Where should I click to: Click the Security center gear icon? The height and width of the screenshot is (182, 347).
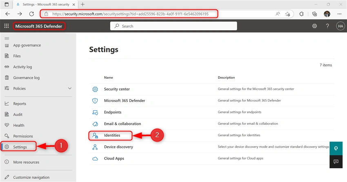tap(95, 89)
